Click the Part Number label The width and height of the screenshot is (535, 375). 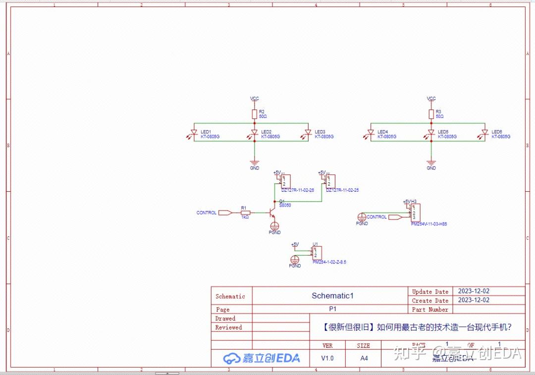point(430,310)
